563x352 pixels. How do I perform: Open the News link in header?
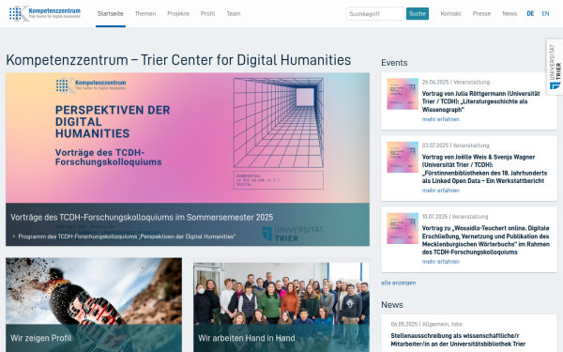pyautogui.click(x=510, y=14)
